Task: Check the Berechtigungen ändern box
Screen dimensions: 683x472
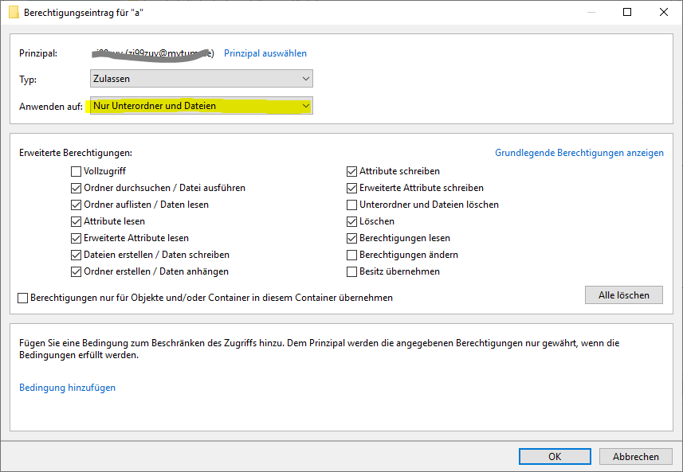Action: [351, 255]
